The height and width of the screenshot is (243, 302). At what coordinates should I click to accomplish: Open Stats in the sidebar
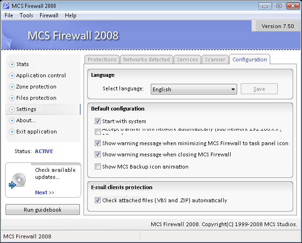coord(22,64)
